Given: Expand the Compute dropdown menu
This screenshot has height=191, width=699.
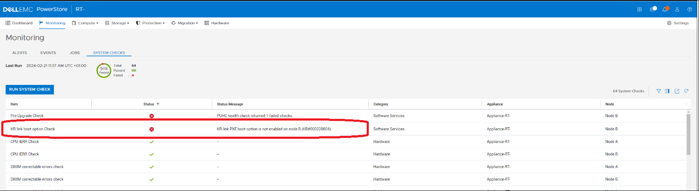Looking at the screenshot, I should (85, 23).
